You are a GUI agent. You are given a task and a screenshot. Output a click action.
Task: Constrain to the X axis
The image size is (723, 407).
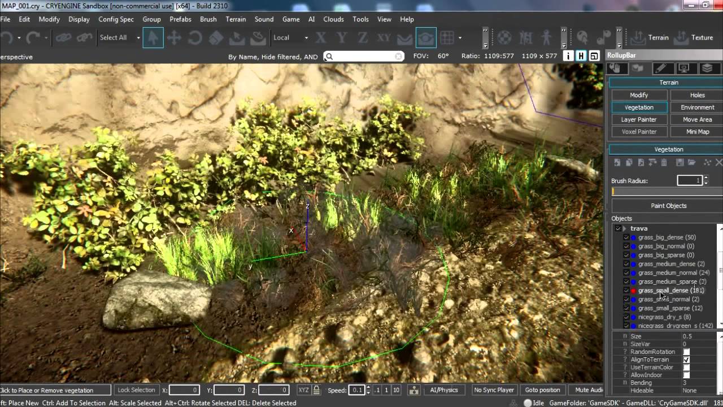321,38
